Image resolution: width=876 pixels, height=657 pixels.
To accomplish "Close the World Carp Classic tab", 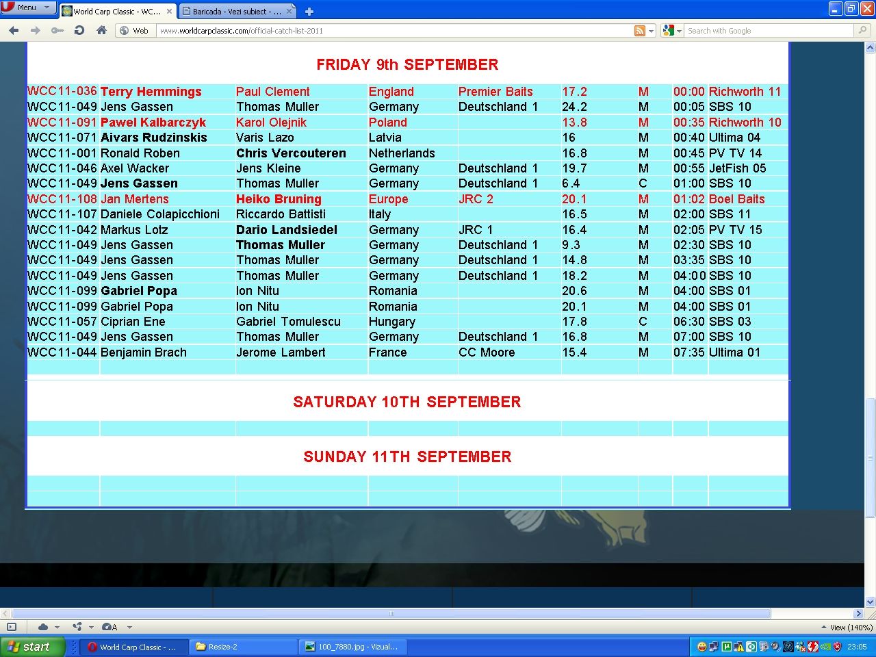I will point(169,12).
